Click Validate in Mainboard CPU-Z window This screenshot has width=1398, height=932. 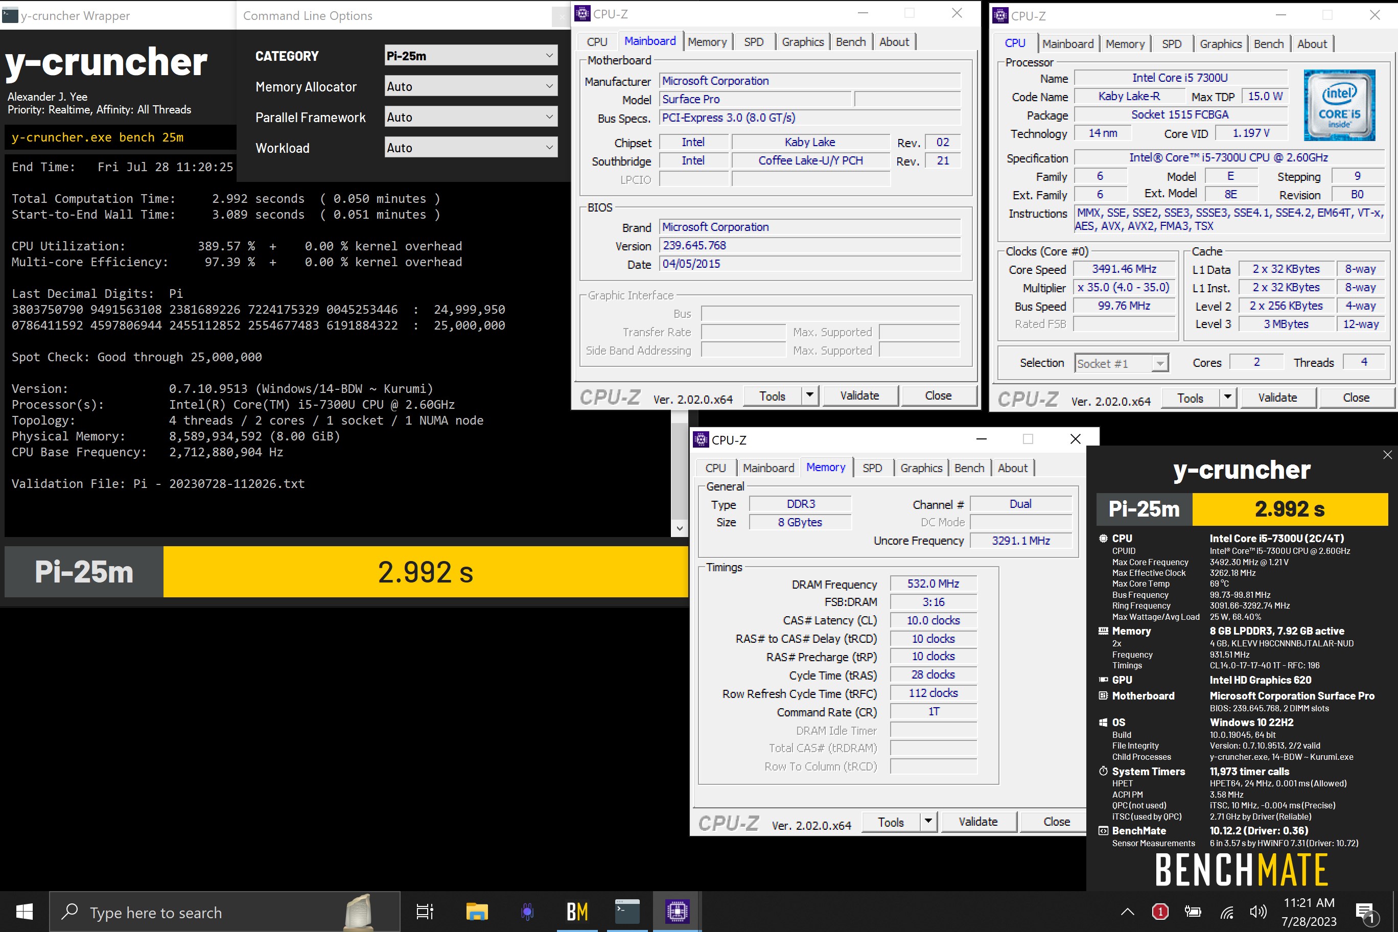tap(859, 395)
